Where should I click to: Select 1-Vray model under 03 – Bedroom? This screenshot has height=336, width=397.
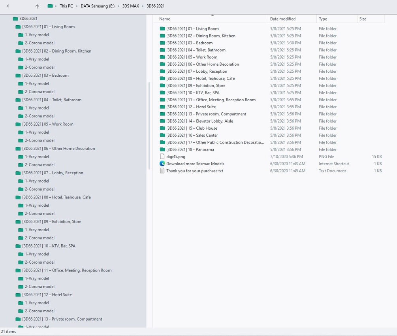coord(37,83)
